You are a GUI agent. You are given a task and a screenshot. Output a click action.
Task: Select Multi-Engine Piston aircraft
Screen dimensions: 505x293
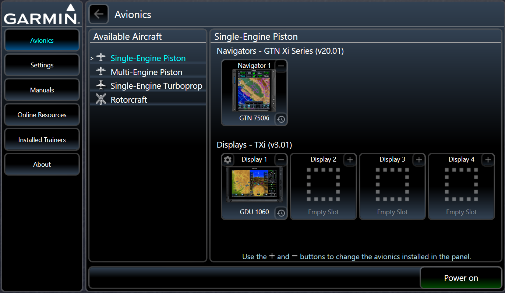tap(148, 72)
